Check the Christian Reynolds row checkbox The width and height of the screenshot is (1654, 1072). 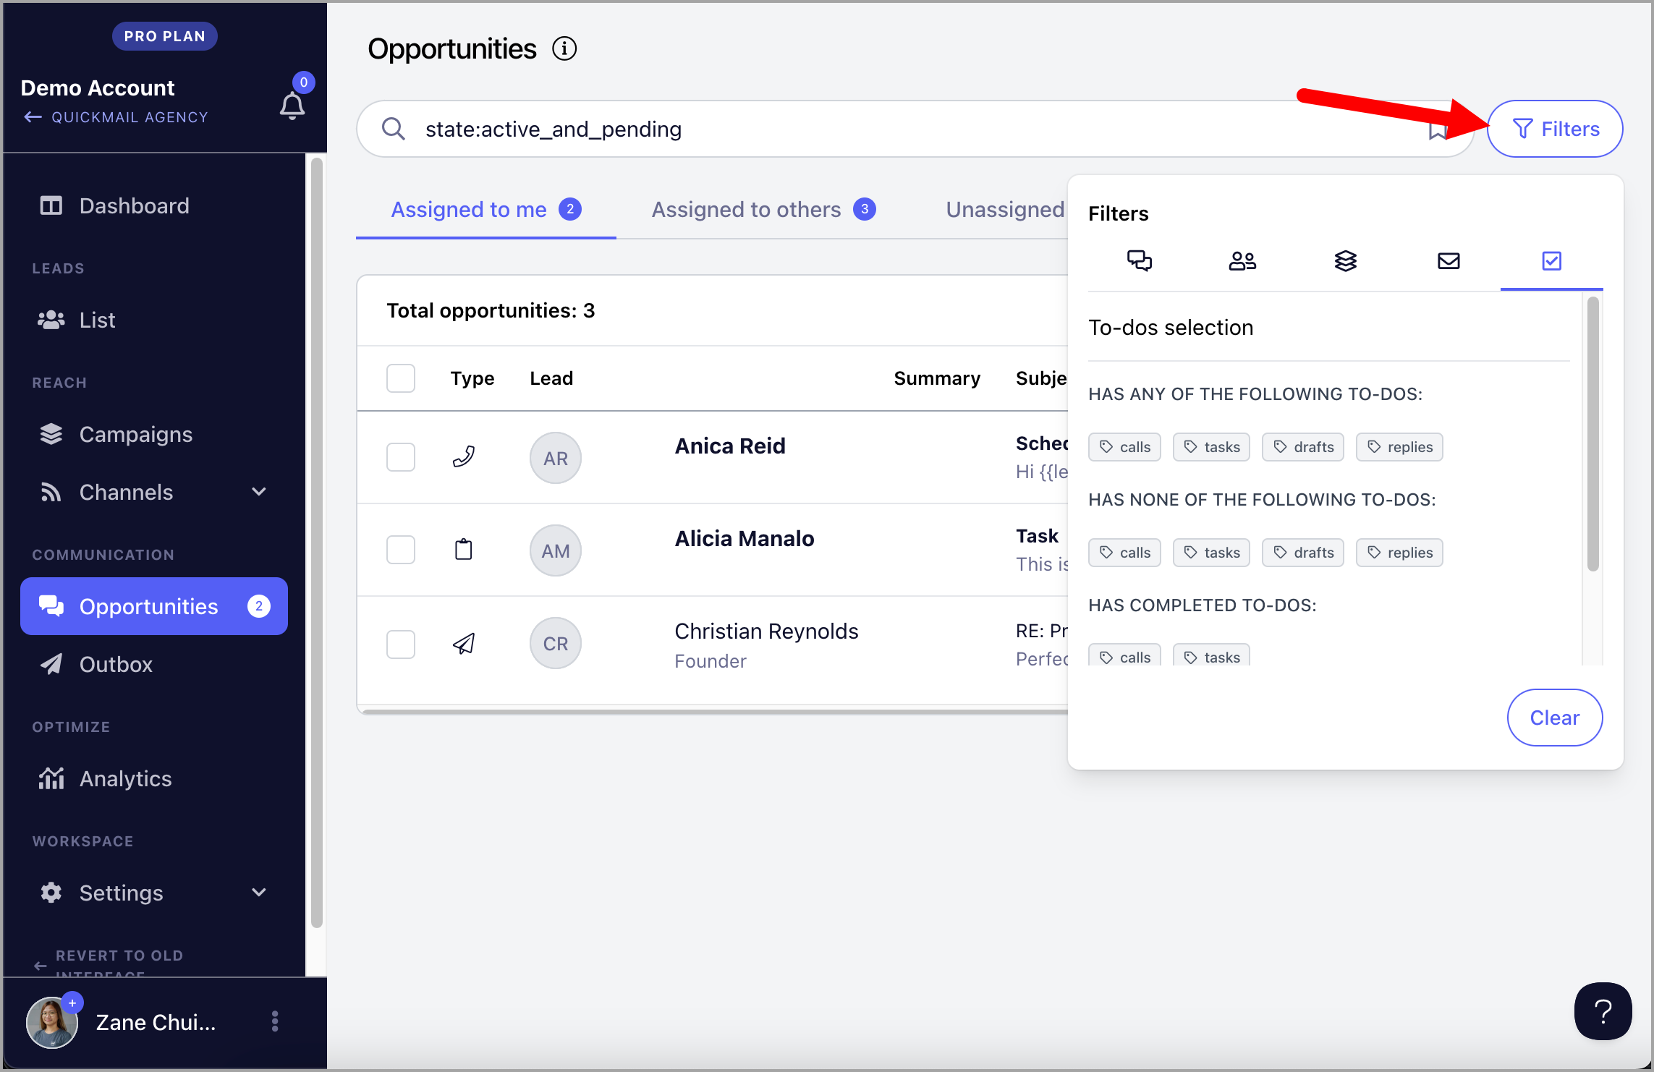pos(401,644)
